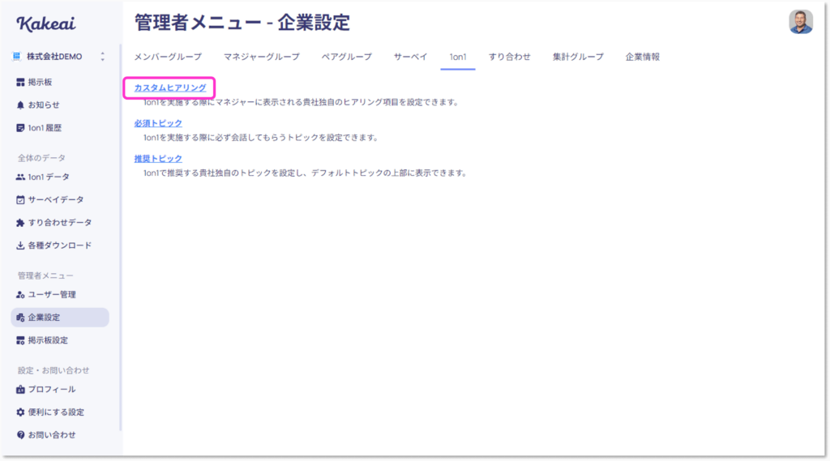Open the user avatar menu
This screenshot has width=830, height=461.
[x=800, y=22]
